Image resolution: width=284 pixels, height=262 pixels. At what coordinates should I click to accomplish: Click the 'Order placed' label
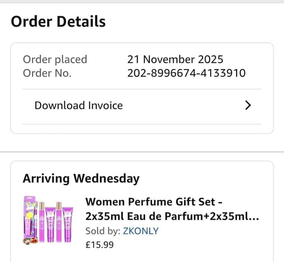click(55, 59)
